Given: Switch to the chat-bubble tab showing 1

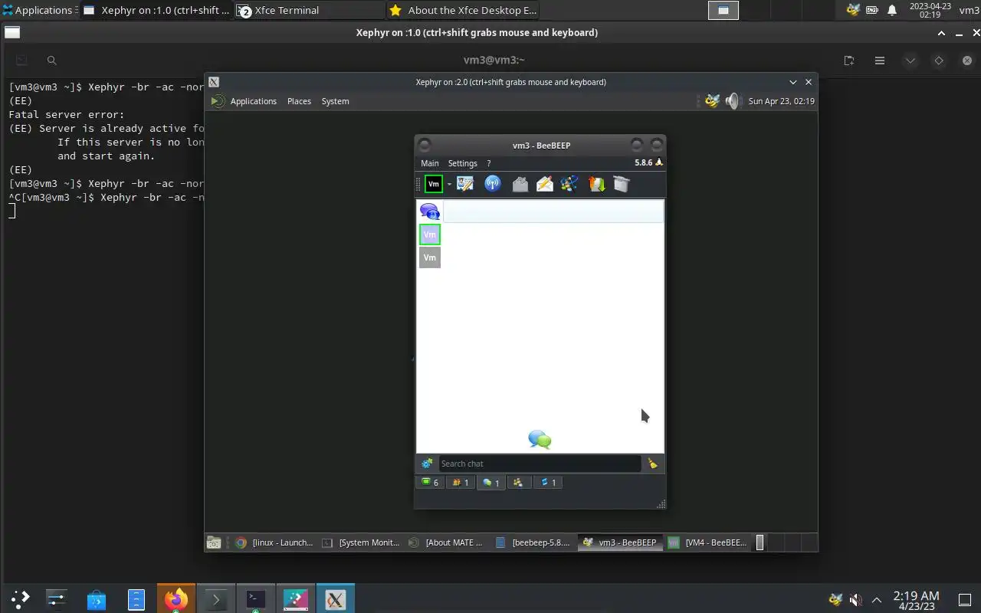Looking at the screenshot, I should (x=491, y=483).
